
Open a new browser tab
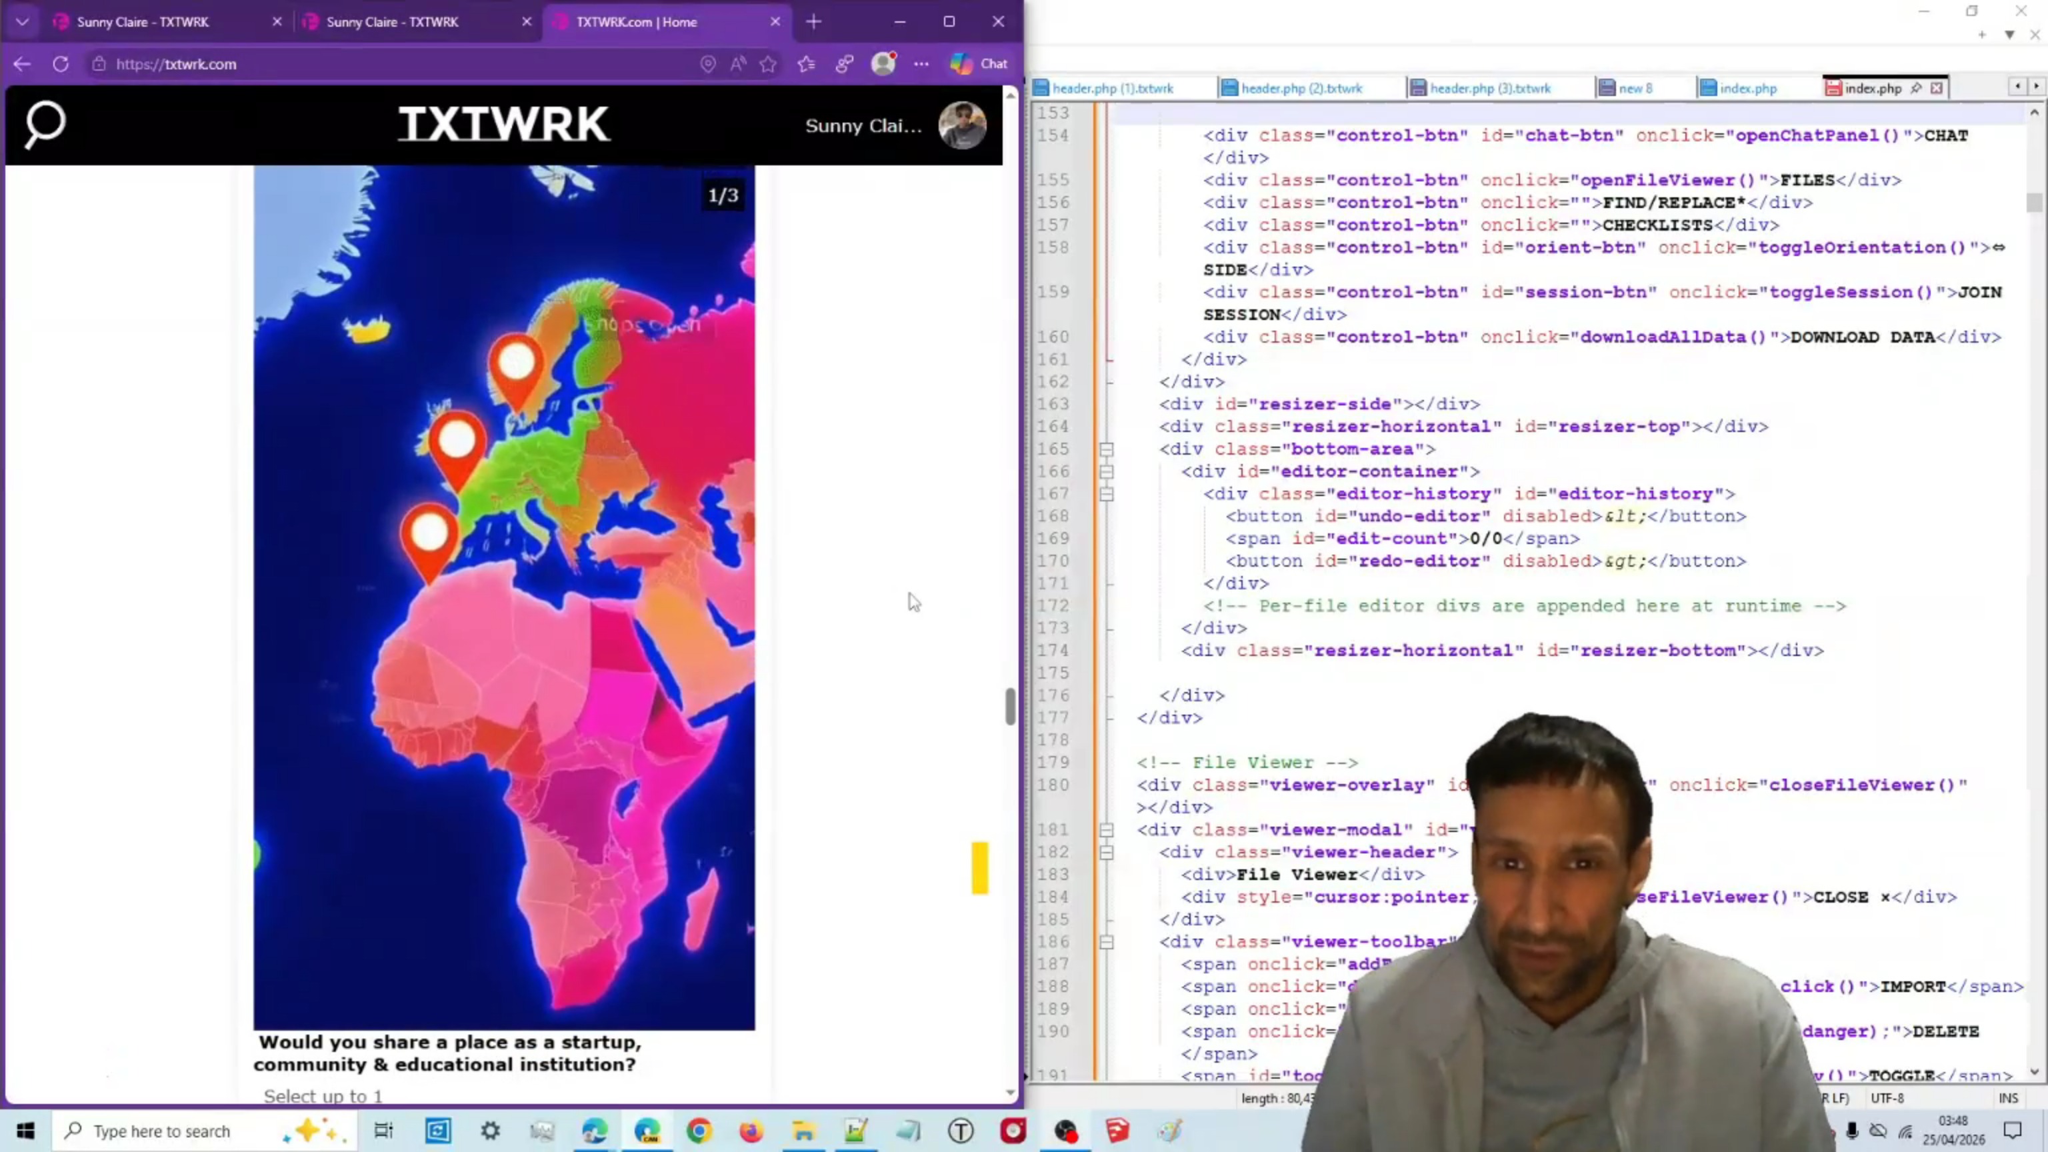813,21
